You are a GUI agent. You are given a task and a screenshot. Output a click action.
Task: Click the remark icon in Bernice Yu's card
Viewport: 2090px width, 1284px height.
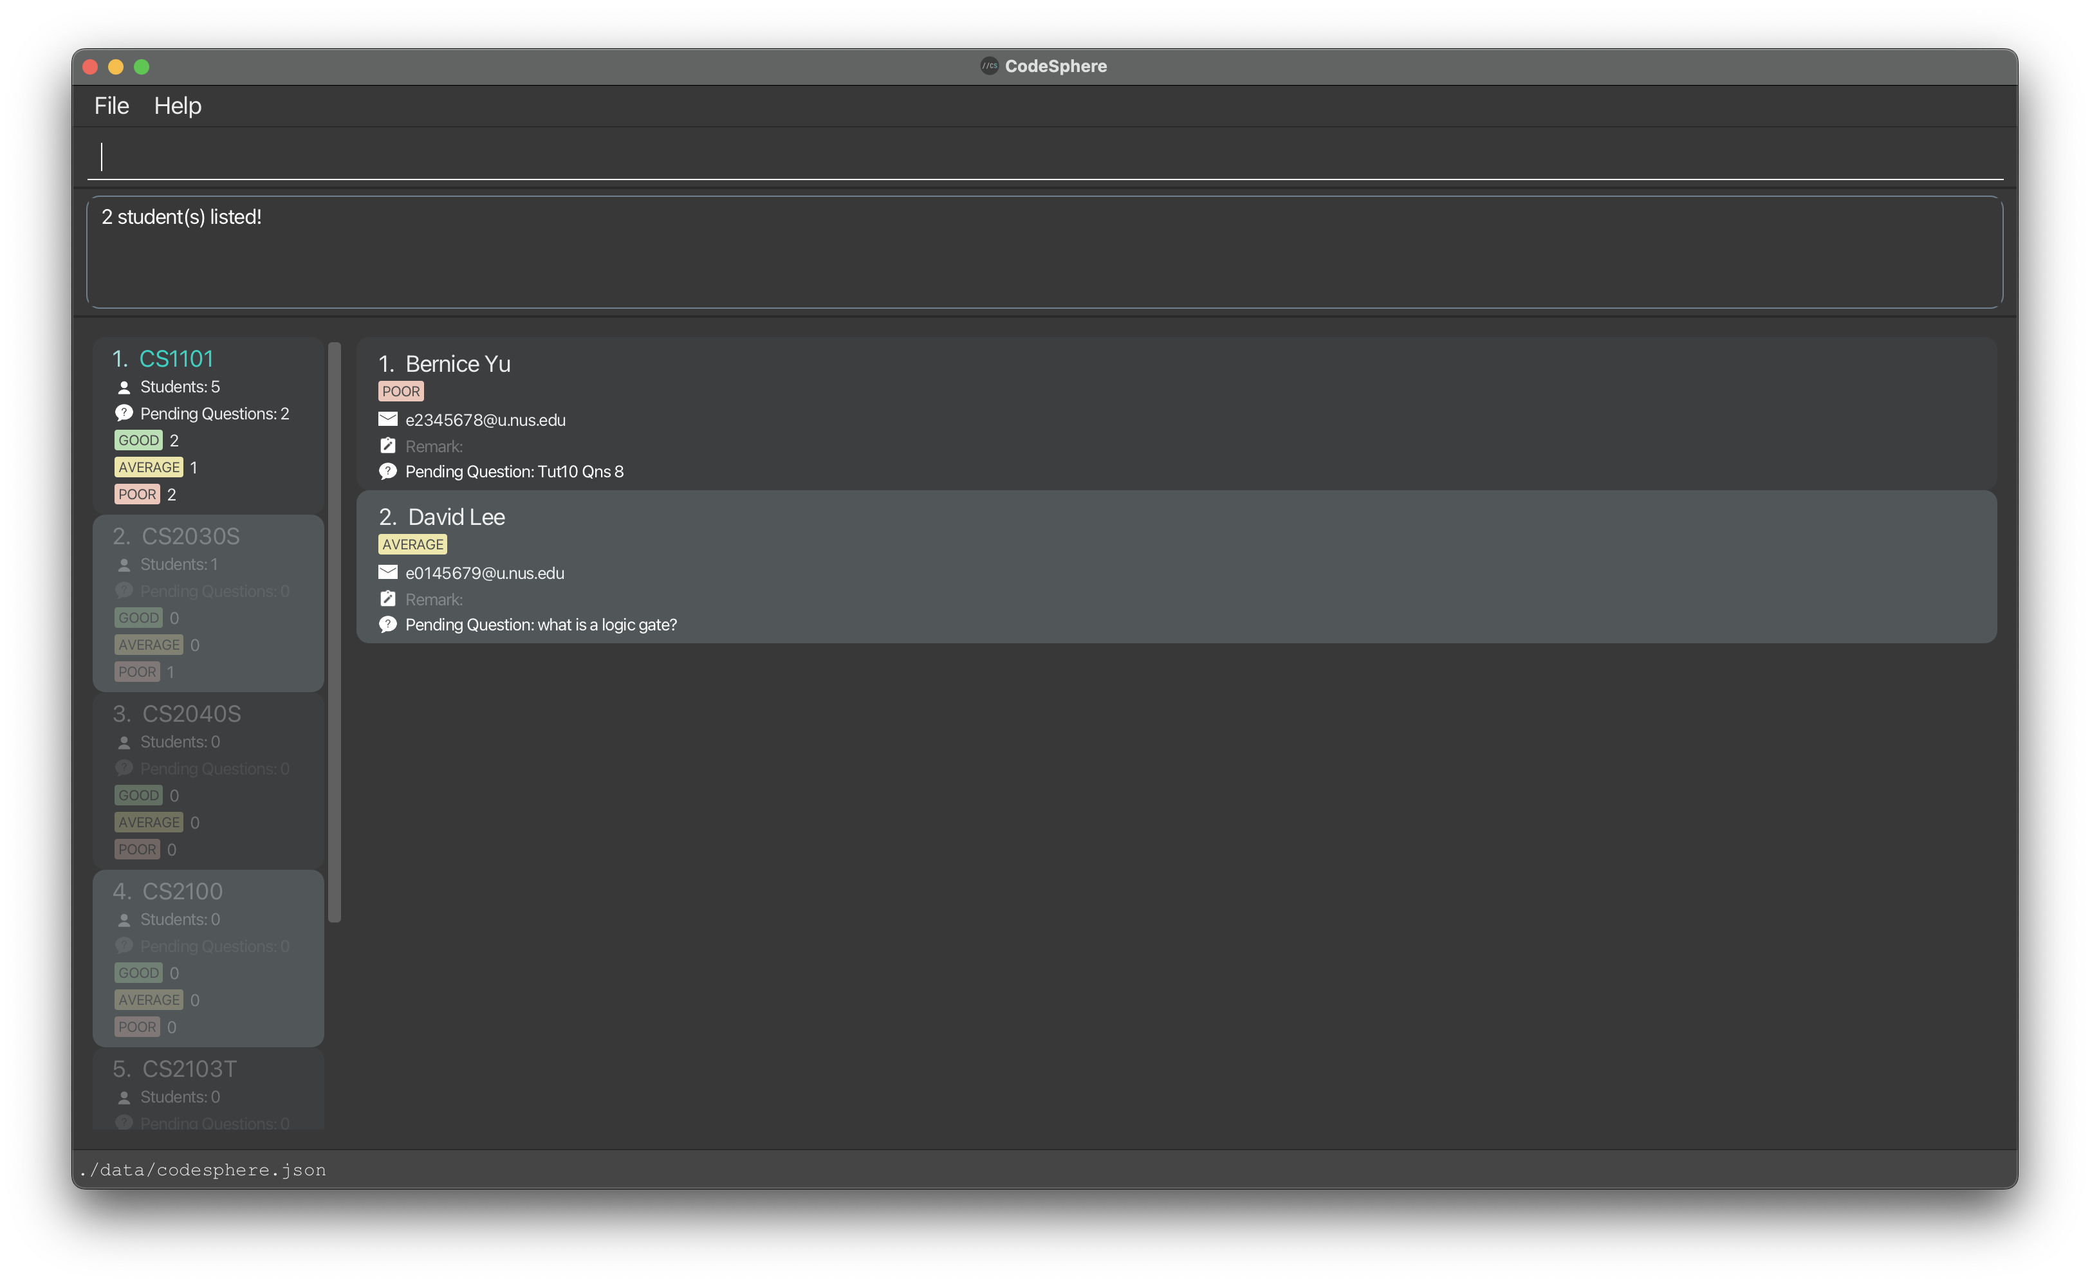pyautogui.click(x=387, y=445)
